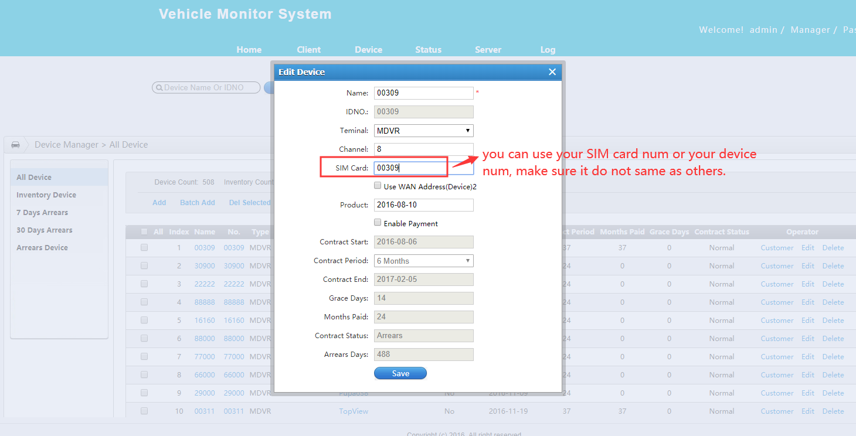The height and width of the screenshot is (436, 856).
Task: Click the SIM Card input field
Action: pyautogui.click(x=424, y=168)
